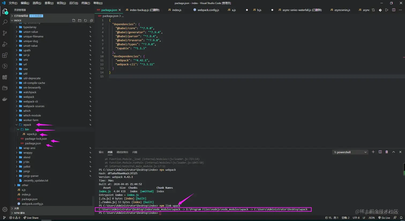Change UTF-8 encoding in status bar

point(356,218)
